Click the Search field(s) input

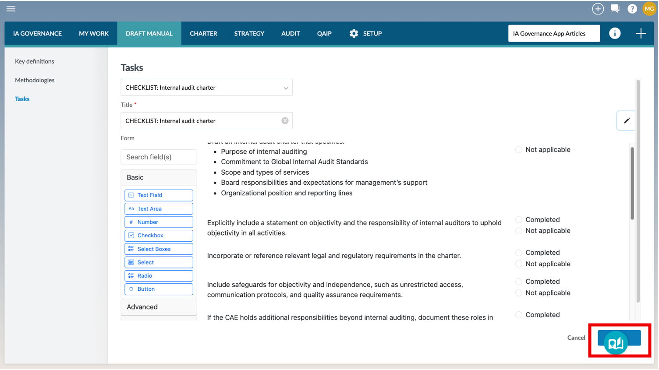pyautogui.click(x=159, y=157)
